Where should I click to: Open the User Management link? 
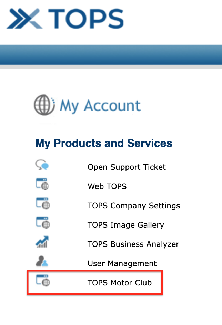point(122,263)
